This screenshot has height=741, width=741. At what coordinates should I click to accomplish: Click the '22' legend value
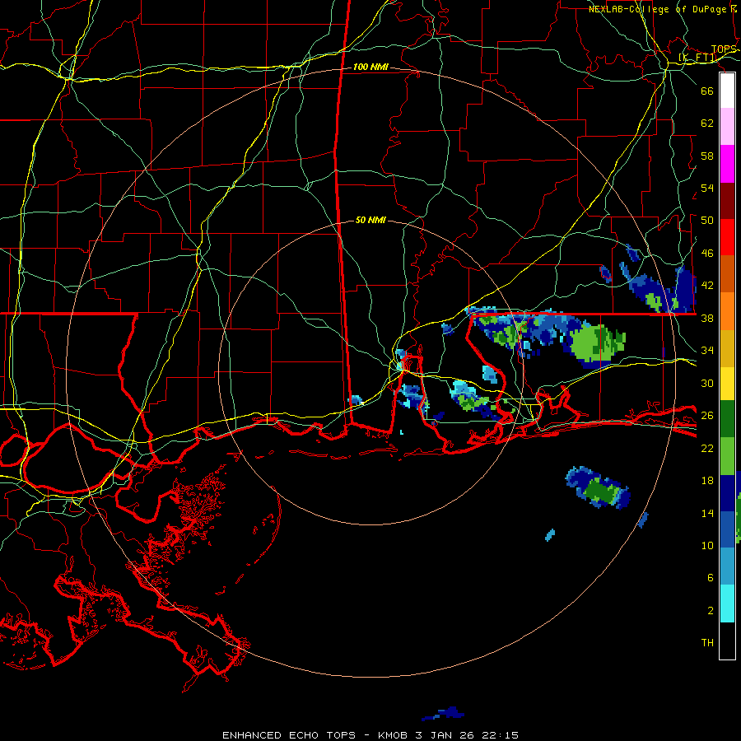707,448
